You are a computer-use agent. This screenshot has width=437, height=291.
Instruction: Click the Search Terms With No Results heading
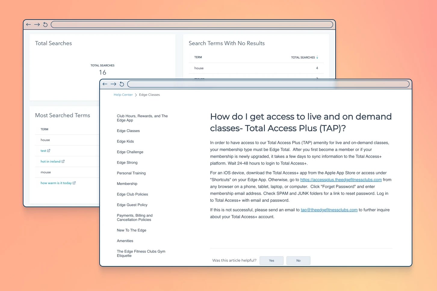pyautogui.click(x=227, y=43)
